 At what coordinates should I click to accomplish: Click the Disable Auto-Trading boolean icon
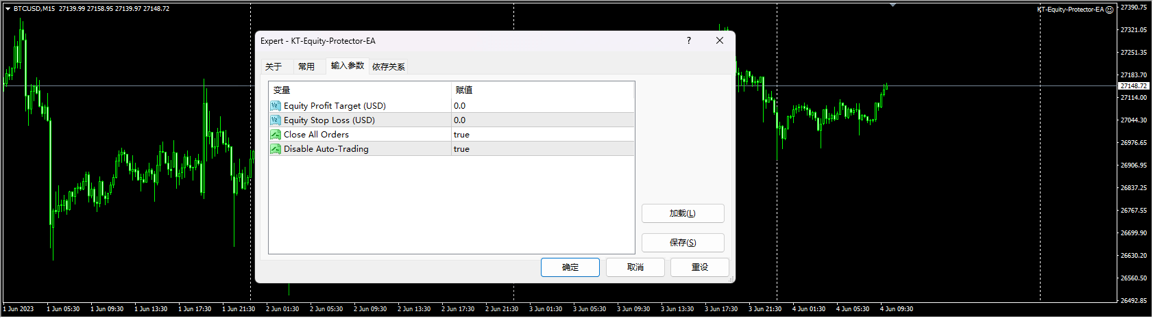[x=276, y=149]
